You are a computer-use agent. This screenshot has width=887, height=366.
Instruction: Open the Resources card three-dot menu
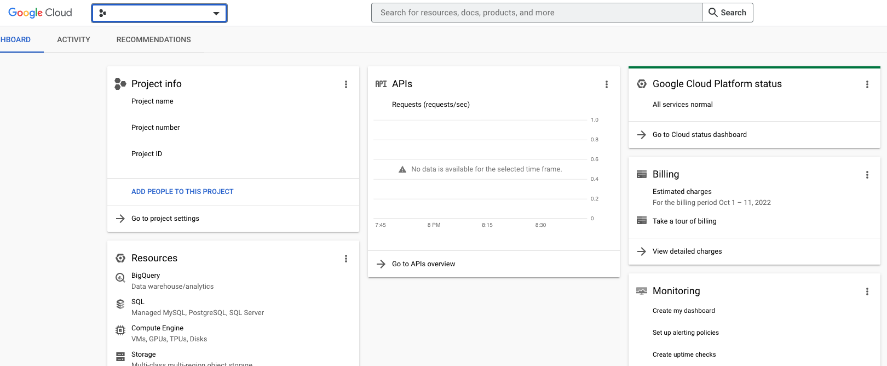click(345, 259)
